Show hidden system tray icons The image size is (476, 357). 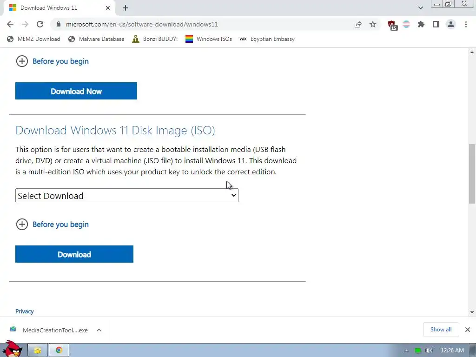[x=406, y=350]
